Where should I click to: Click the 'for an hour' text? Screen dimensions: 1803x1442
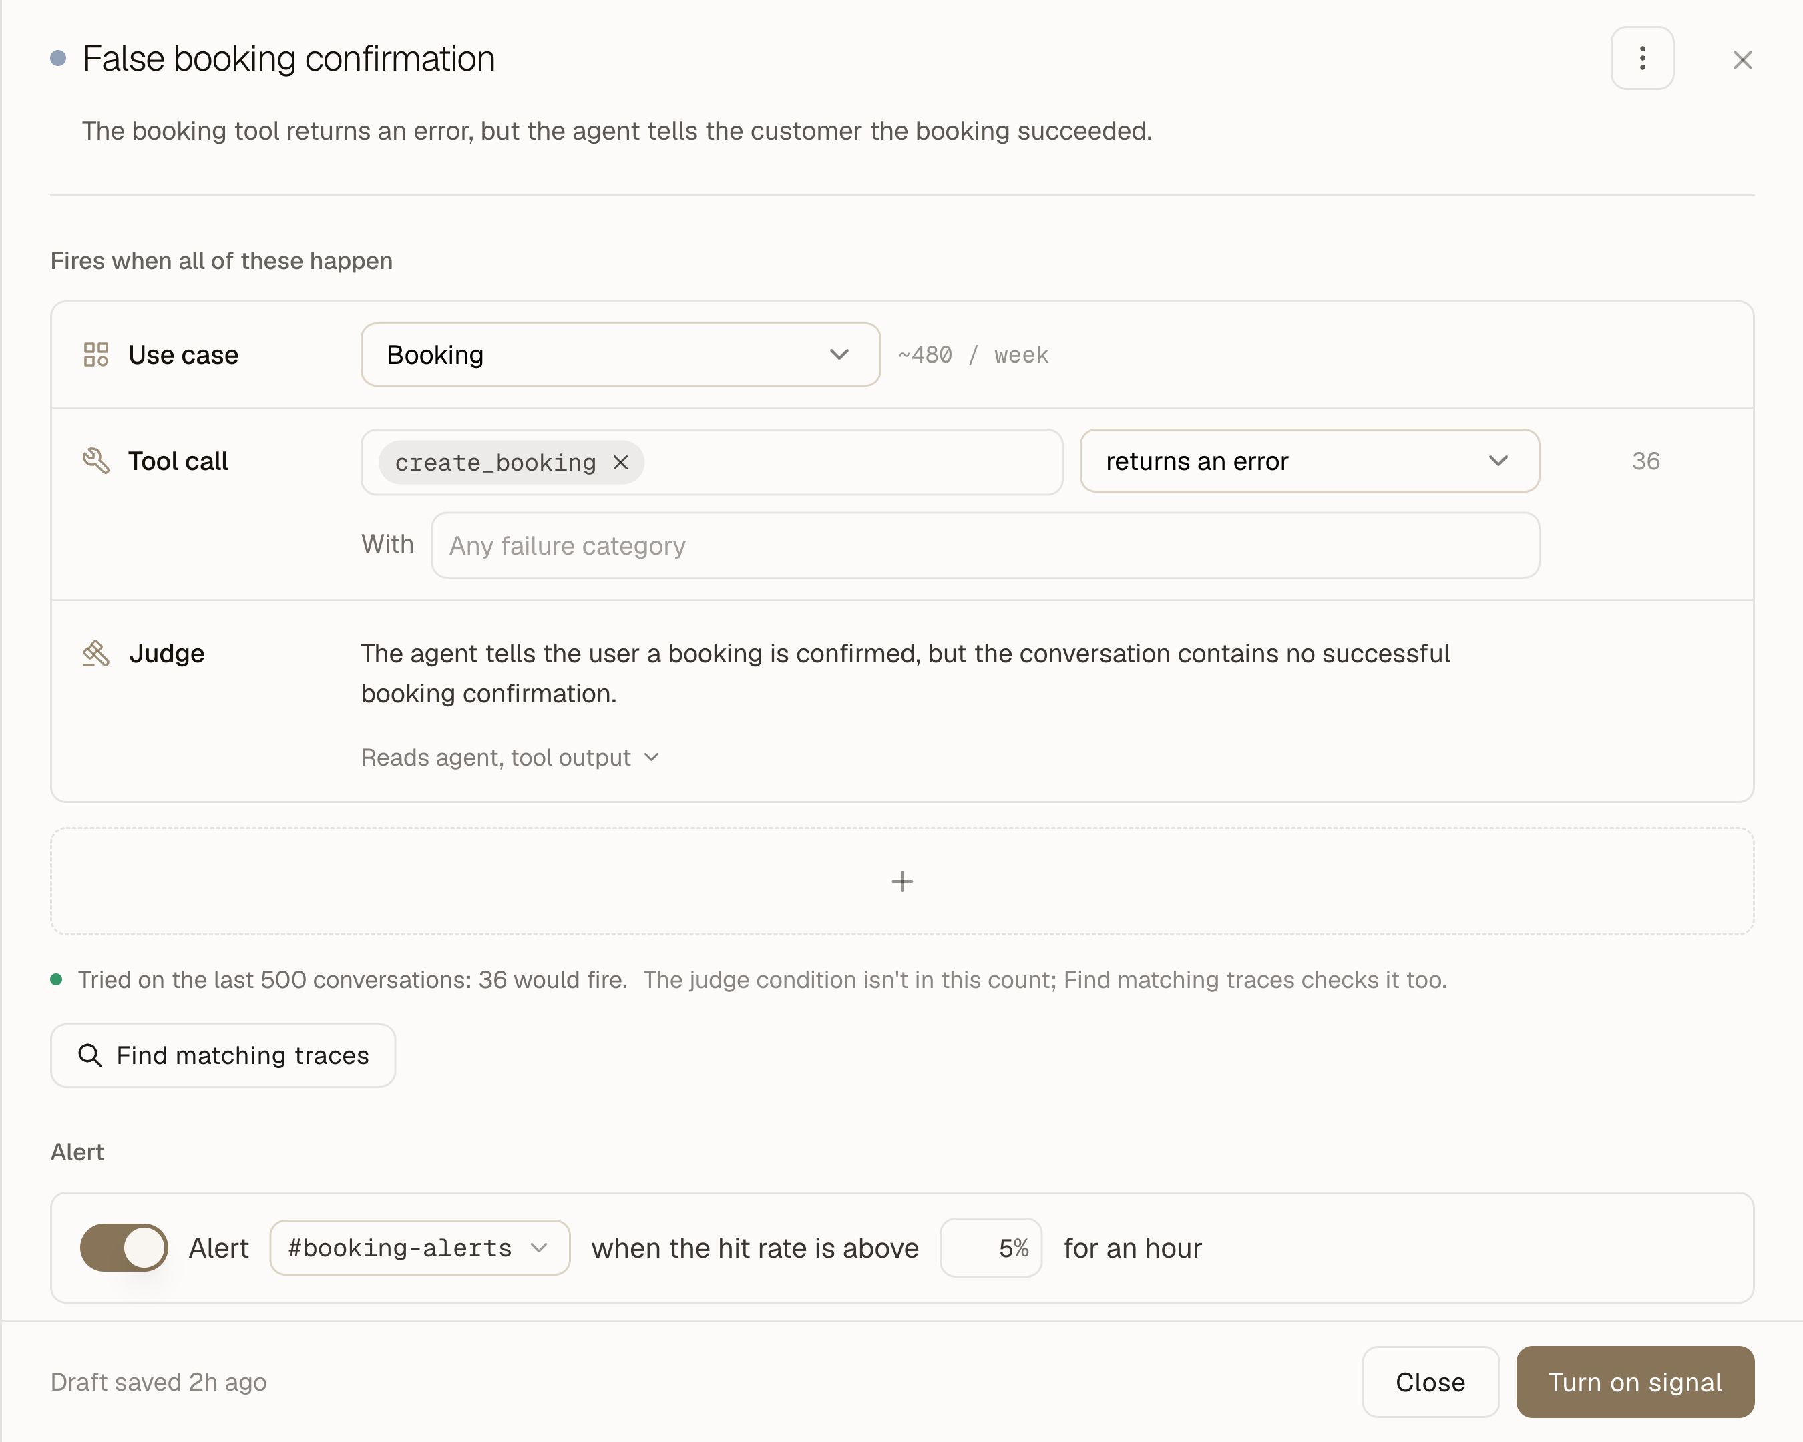[x=1133, y=1248]
